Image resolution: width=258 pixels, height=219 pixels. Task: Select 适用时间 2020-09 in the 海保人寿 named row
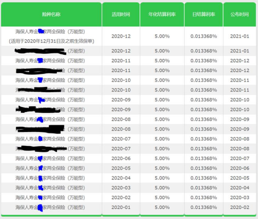pos(121,100)
